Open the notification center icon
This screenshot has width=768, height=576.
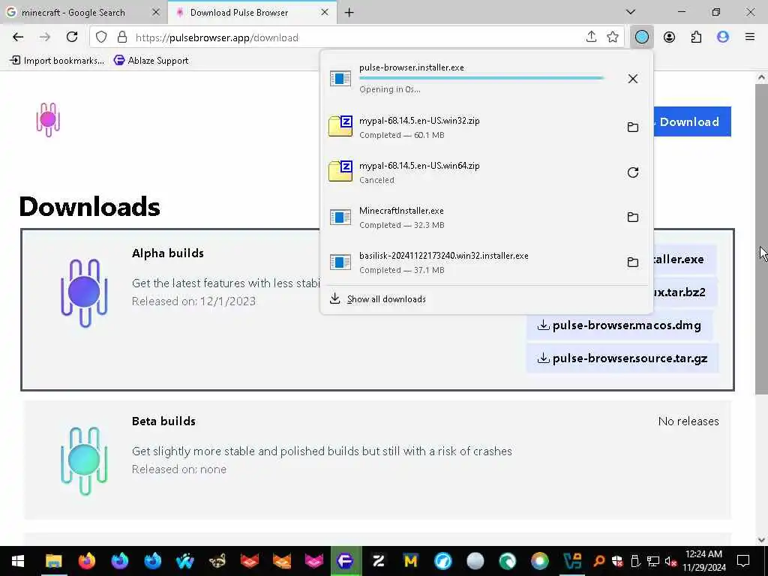[743, 561]
